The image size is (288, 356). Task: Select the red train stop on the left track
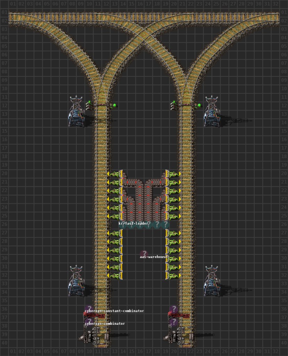coord(94,315)
